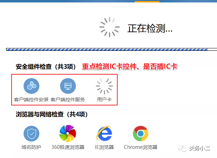The height and width of the screenshot is (158, 217).
Task: Click the 用户卡 loading spinner icon
Action: pyautogui.click(x=104, y=86)
